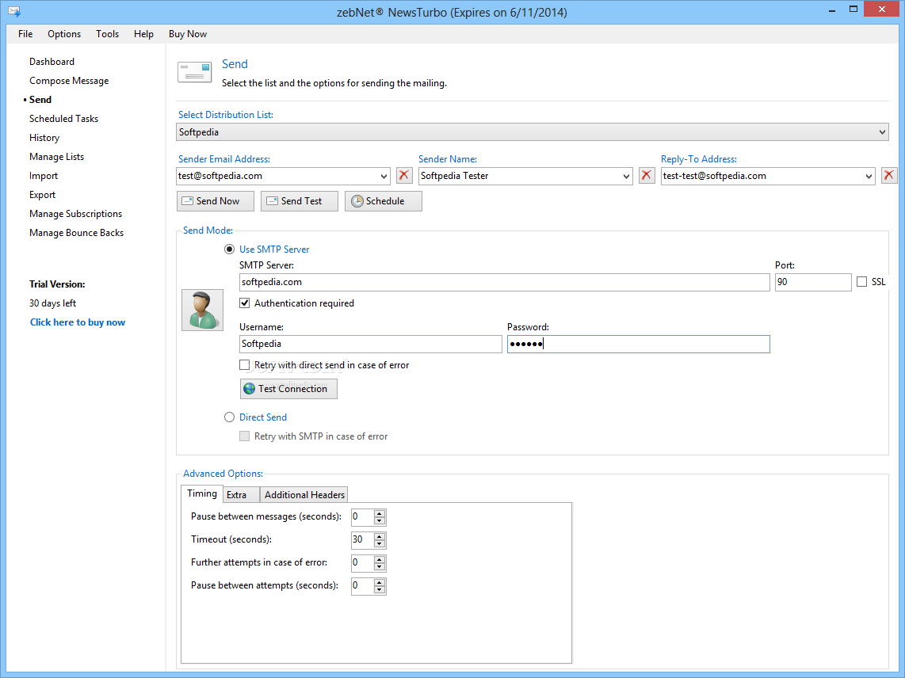This screenshot has width=905, height=678.
Task: Increase Pause between attempts value
Action: click(380, 582)
